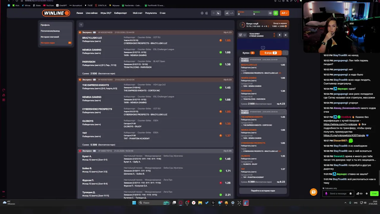Open the options button next to В игре tab
Viewport: 380px width, 214px height.
[285, 53]
